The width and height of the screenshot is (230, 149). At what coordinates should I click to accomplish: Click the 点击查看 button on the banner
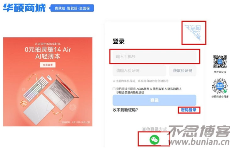48,65
